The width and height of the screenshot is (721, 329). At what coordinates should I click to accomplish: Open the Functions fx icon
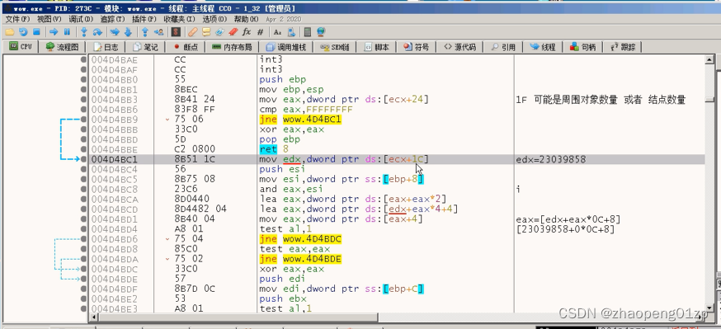(247, 31)
